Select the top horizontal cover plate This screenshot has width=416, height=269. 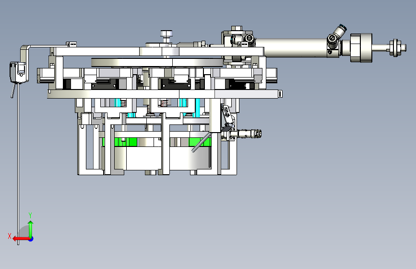point(159,51)
